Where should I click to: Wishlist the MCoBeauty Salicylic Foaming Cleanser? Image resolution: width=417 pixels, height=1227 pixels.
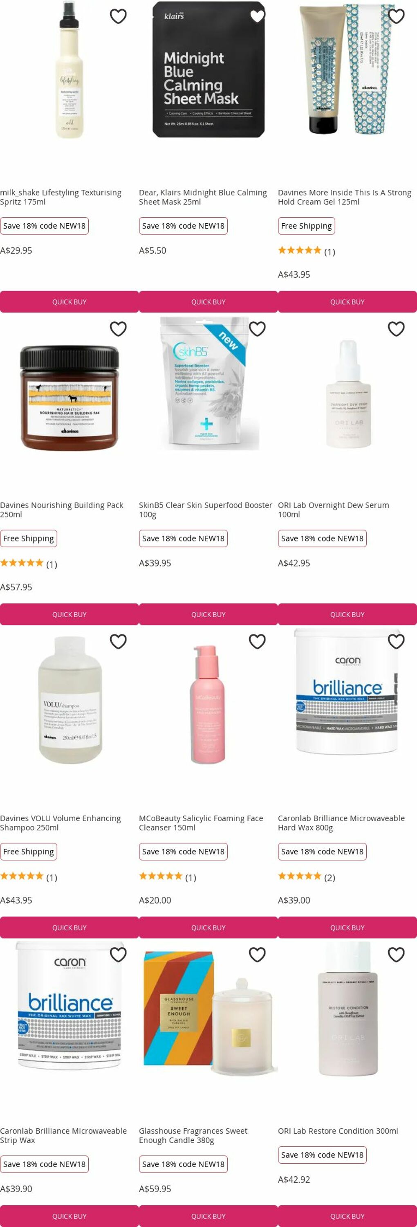pyautogui.click(x=257, y=642)
